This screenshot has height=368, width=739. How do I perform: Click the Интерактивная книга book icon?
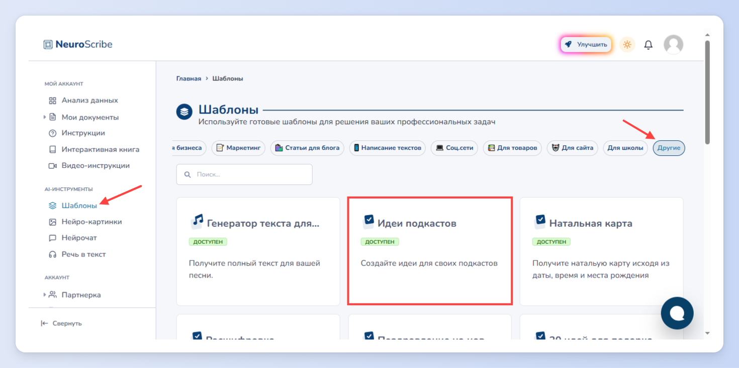52,149
